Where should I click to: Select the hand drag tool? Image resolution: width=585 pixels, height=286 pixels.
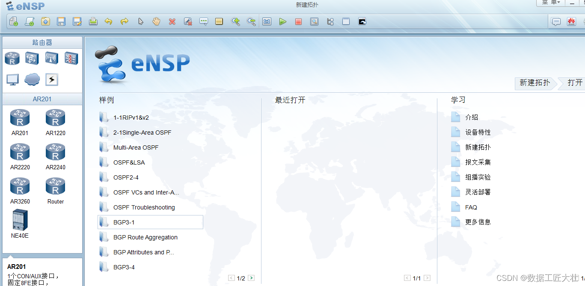(x=156, y=21)
